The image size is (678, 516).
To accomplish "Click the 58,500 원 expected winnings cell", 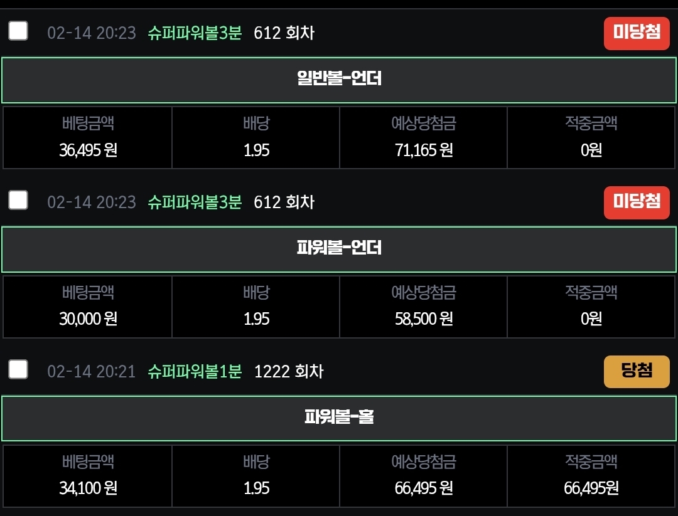I will coord(423,307).
